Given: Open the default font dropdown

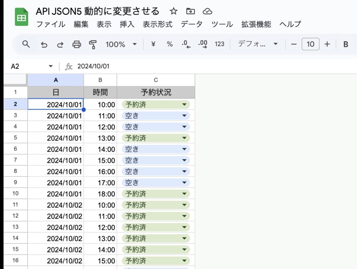Looking at the screenshot, I should point(258,44).
